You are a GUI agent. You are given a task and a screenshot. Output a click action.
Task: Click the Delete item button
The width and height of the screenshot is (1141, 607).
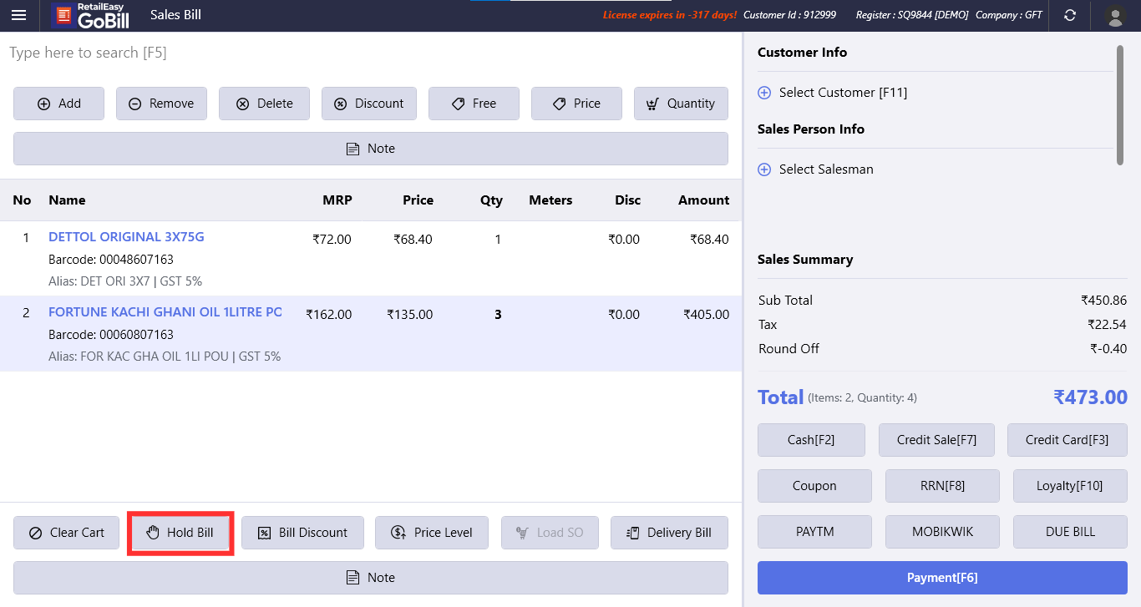264,104
